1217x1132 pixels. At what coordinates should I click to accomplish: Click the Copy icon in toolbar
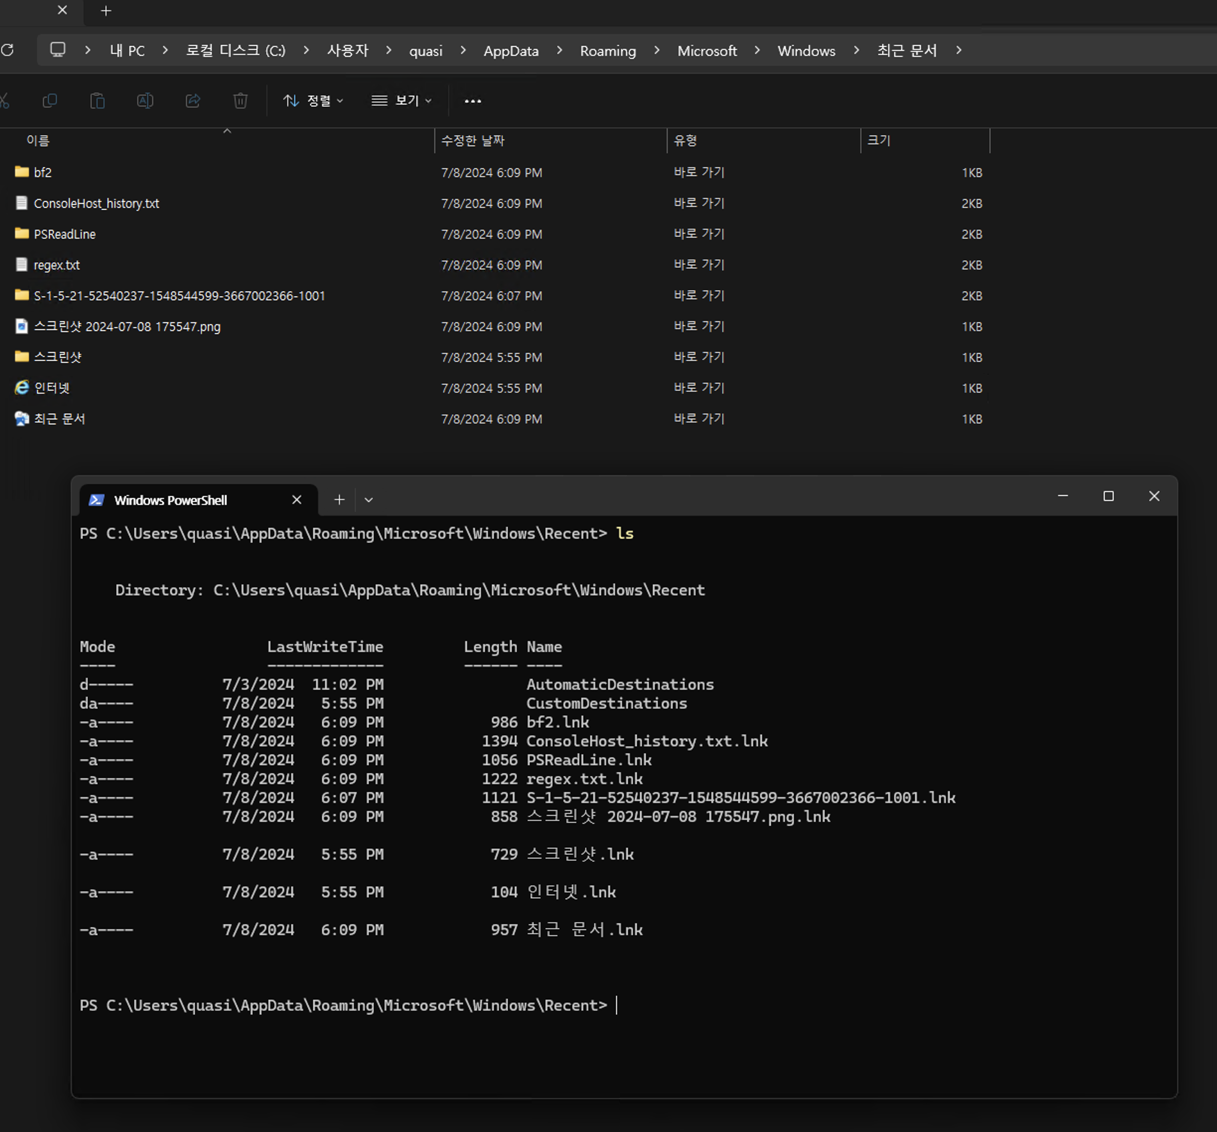coord(50,100)
